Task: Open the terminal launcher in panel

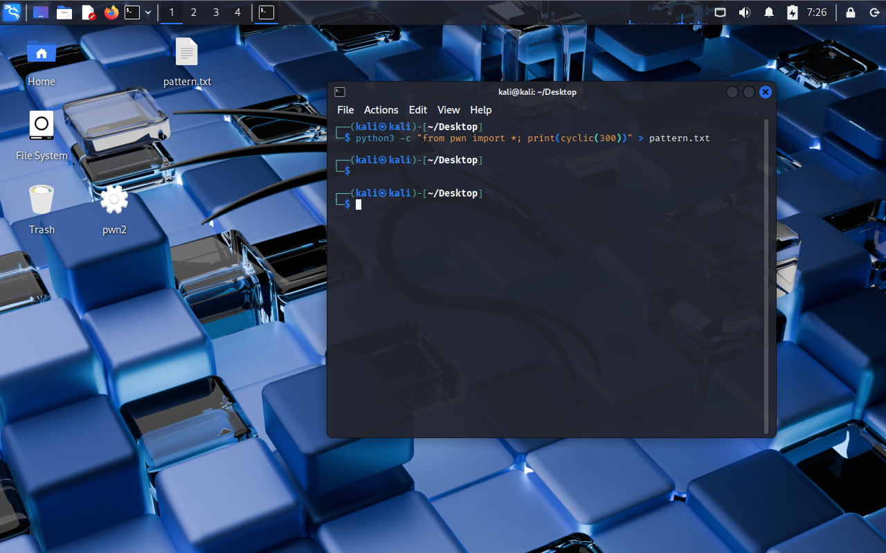Action: tap(132, 12)
